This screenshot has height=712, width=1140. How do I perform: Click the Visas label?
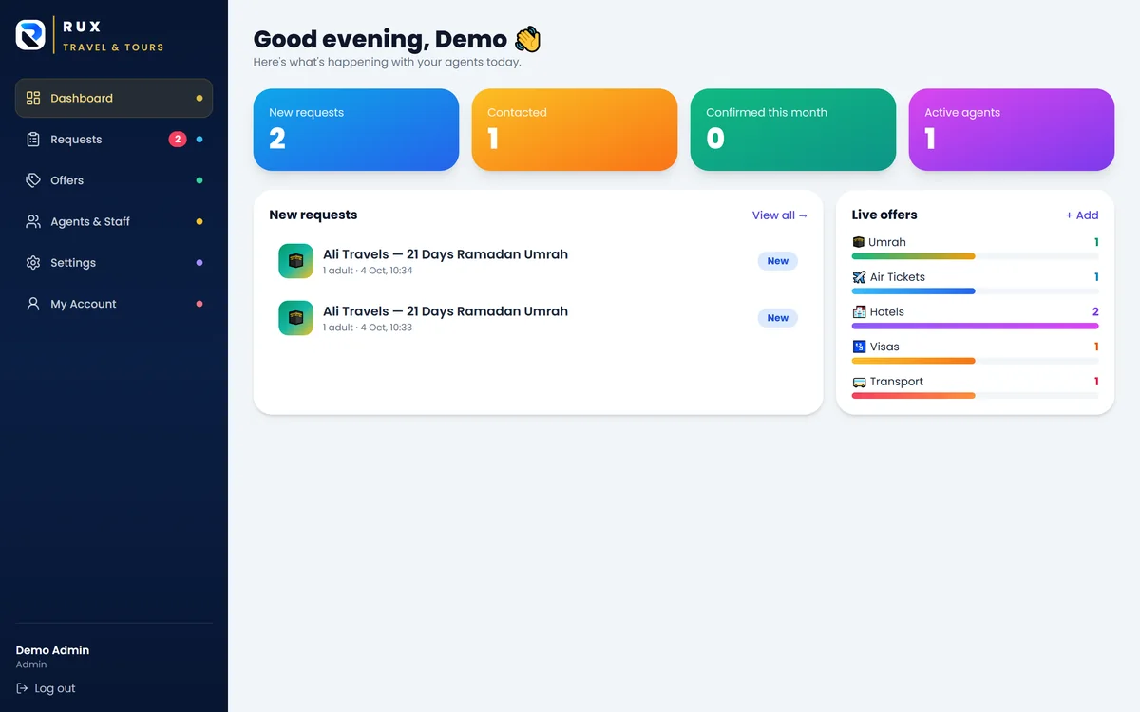tap(884, 347)
